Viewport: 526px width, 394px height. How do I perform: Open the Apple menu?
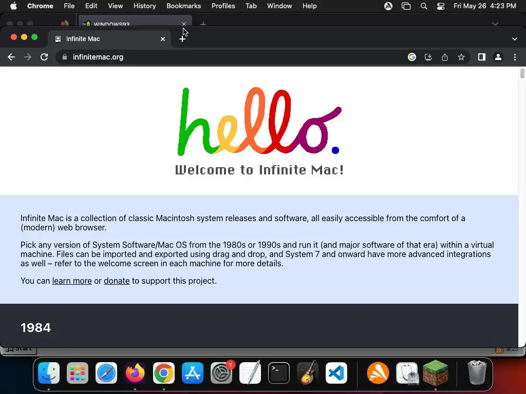13,6
